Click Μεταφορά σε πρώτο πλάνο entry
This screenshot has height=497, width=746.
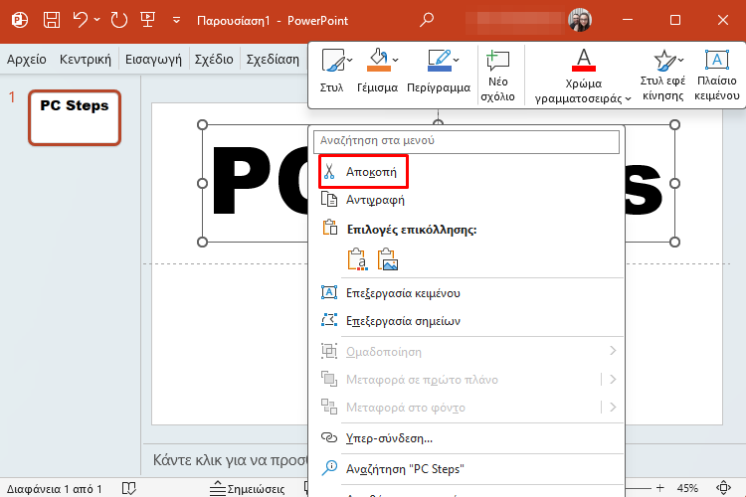coord(422,380)
